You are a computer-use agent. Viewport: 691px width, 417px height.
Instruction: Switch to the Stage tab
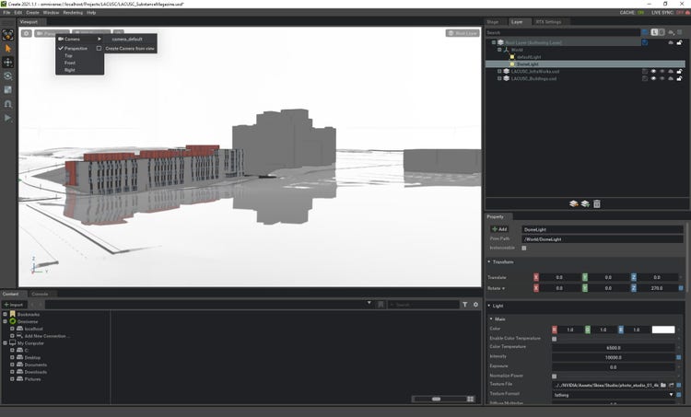pyautogui.click(x=493, y=21)
